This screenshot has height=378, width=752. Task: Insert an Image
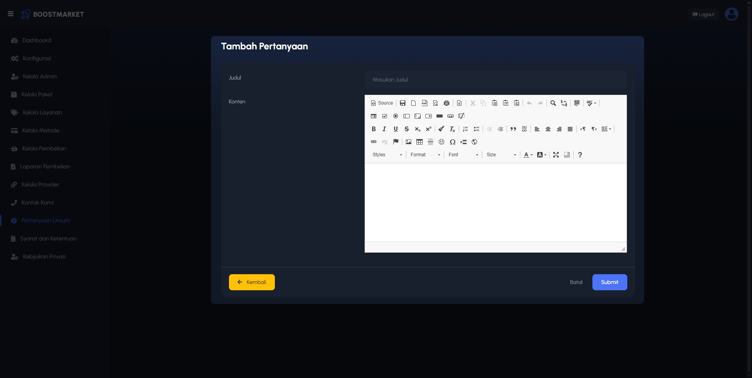[x=409, y=142]
